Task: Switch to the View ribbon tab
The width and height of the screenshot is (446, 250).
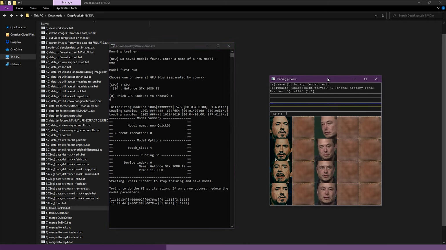Action: pyautogui.click(x=46, y=8)
